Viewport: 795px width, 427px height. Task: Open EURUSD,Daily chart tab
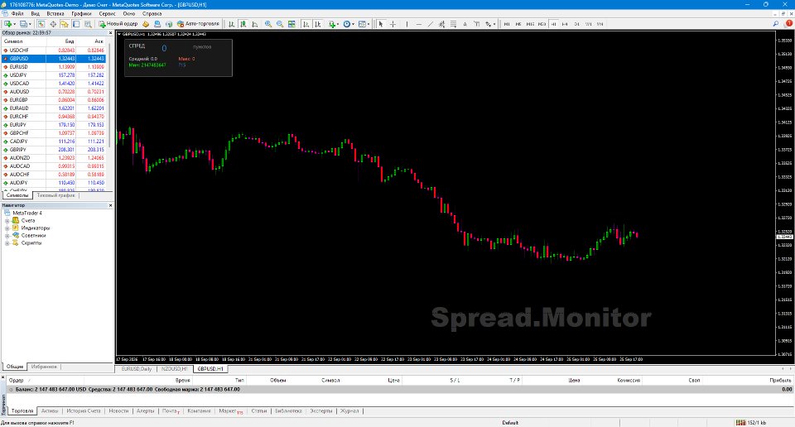137,369
